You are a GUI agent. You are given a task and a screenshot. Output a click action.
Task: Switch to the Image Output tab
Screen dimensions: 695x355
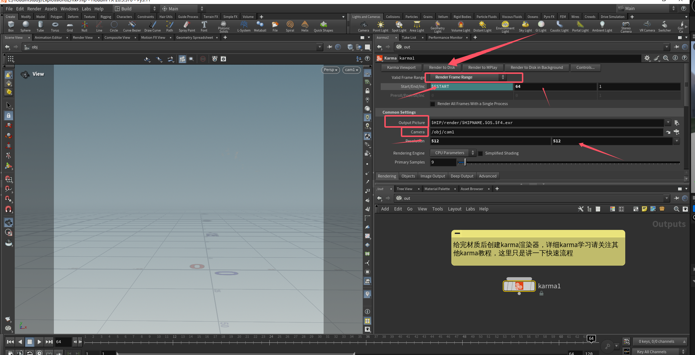[x=432, y=176]
